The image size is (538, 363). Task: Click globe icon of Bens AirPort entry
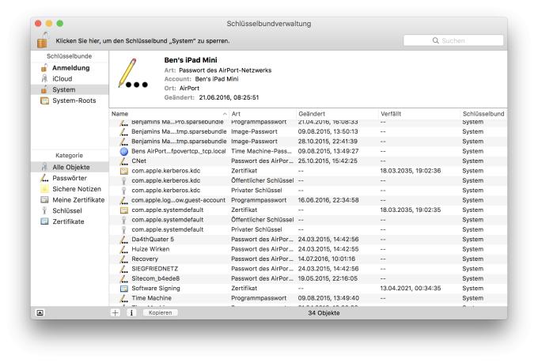point(124,151)
